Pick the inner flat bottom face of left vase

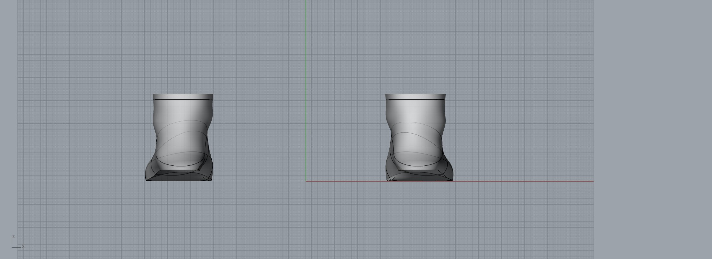click(x=178, y=172)
